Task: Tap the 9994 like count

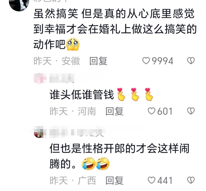Action: (162, 61)
